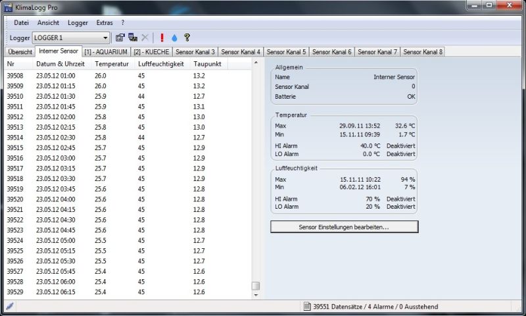Open the Sensor Kanal 7 tab
526x316 pixels.
[x=377, y=52]
